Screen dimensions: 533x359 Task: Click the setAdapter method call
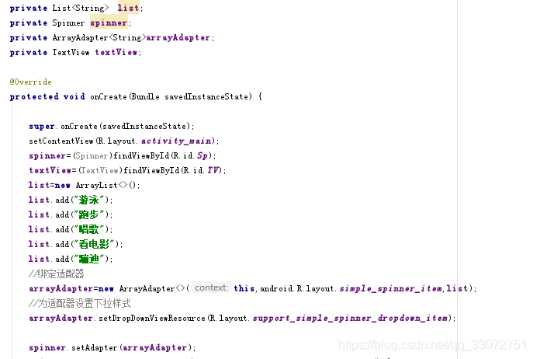coord(94,348)
